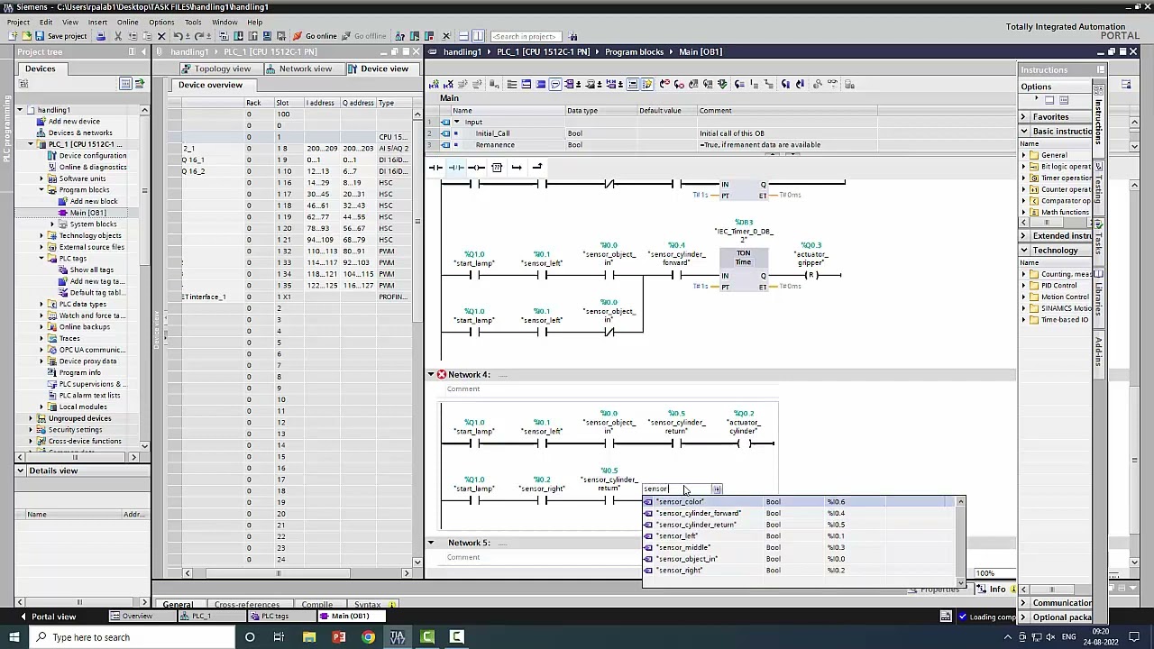Open autocomplete tag selector button beside input

pos(717,489)
